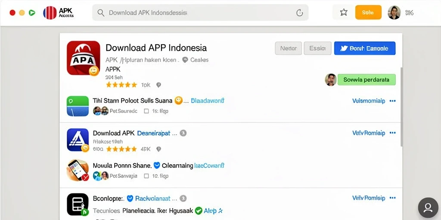Image resolution: width=441 pixels, height=220 pixels.
Task: Click the Rackvoianaat link
Action: [x=153, y=199]
